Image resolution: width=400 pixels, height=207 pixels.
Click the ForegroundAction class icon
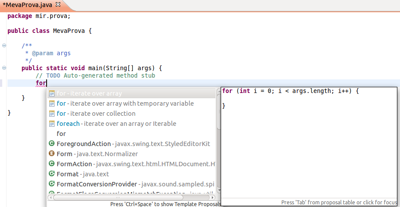[51, 144]
